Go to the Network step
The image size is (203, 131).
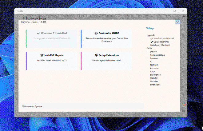pyautogui.click(x=154, y=65)
